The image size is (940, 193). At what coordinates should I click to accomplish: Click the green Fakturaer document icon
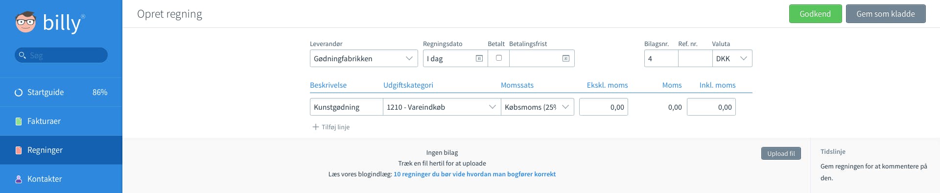pos(19,121)
